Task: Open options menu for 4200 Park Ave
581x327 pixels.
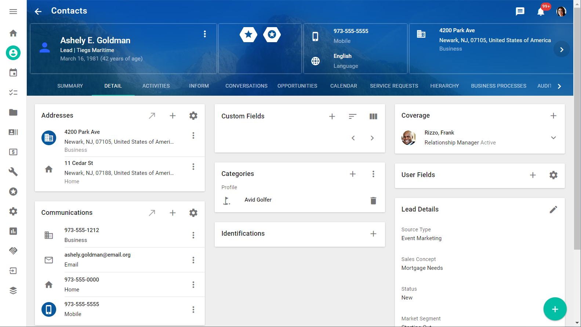Action: tap(193, 136)
